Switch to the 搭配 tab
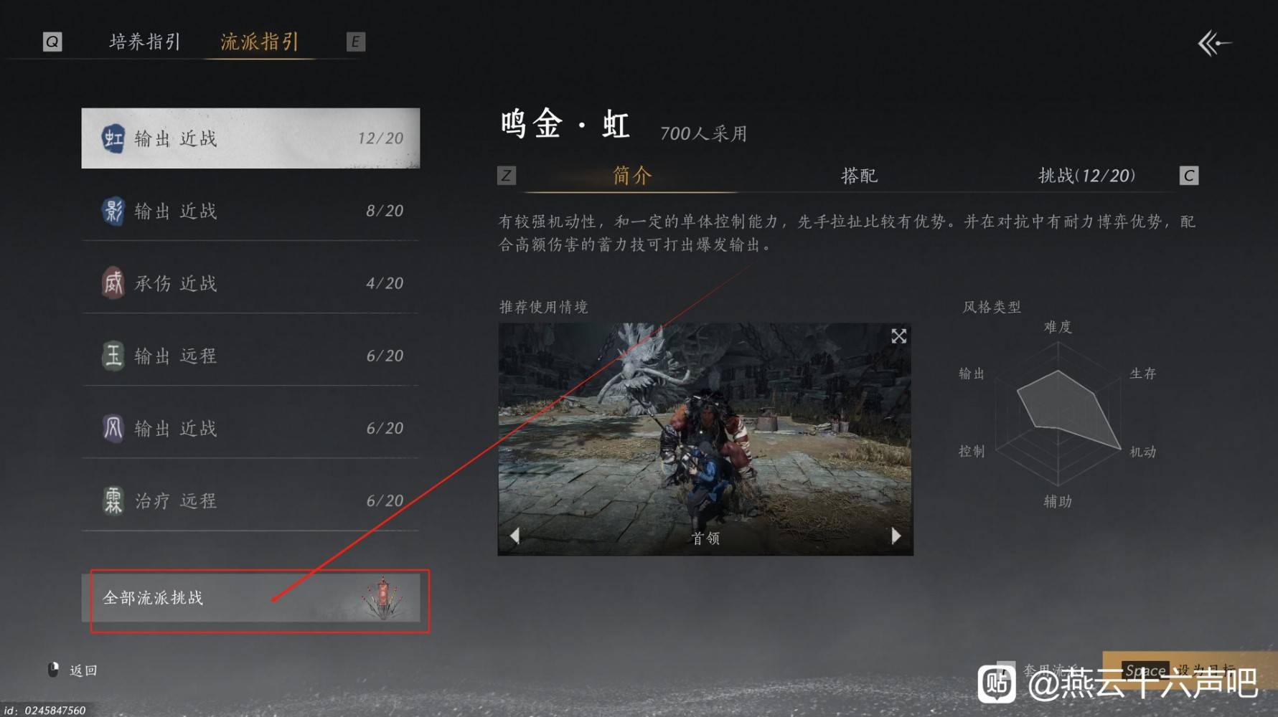This screenshot has width=1278, height=717. point(859,176)
